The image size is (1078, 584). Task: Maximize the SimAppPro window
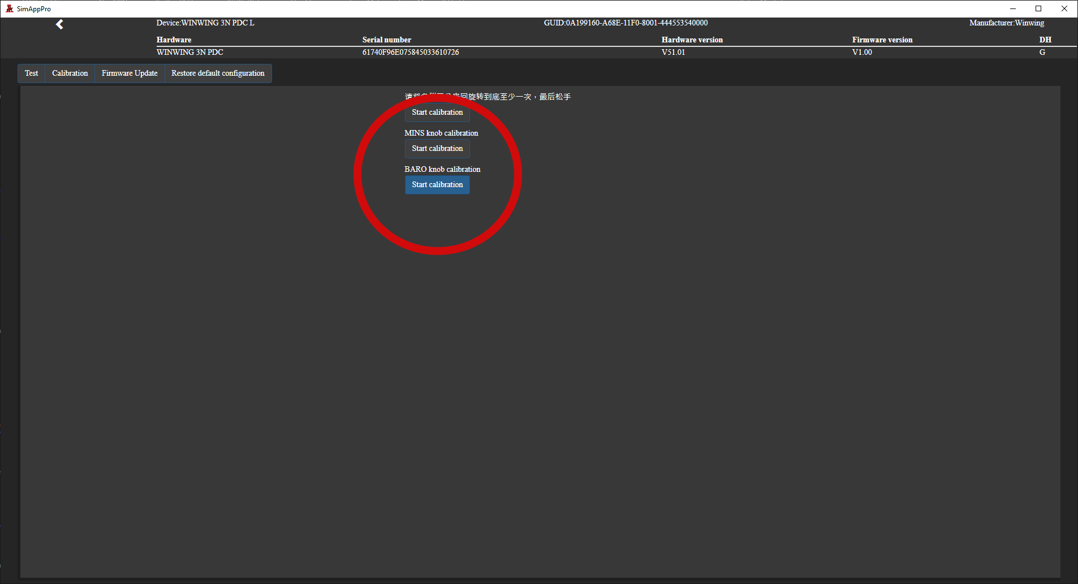click(1038, 8)
